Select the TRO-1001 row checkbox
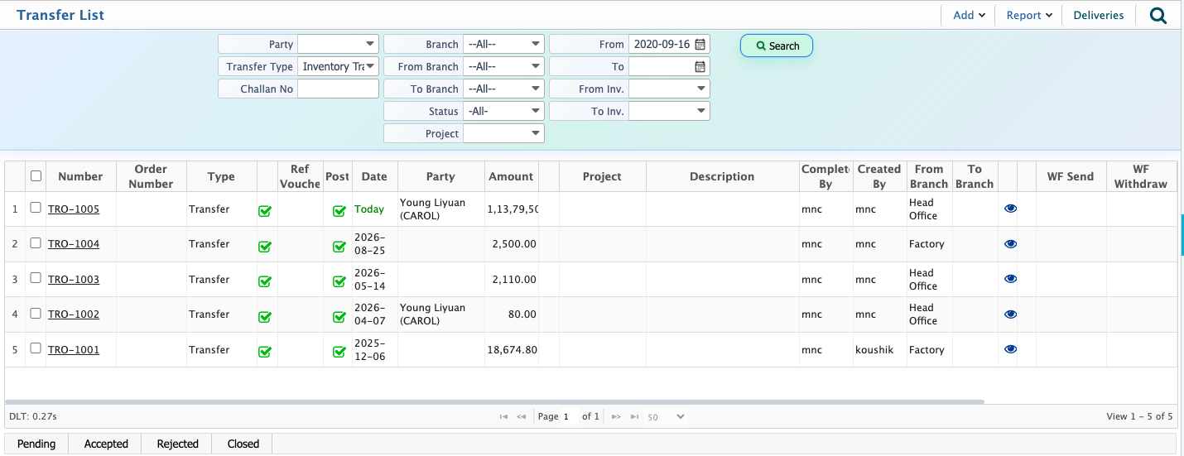Image resolution: width=1184 pixels, height=456 pixels. [36, 348]
